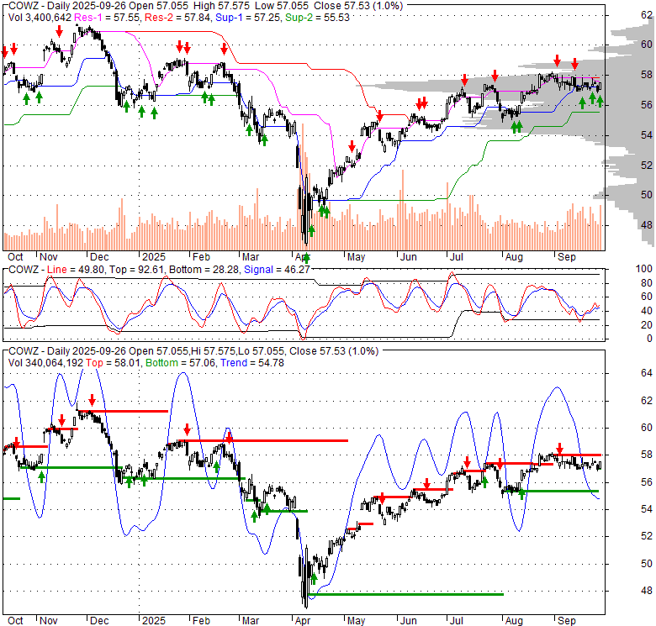
Task: Click the Res-2 = 57.84 label
Action: [177, 18]
